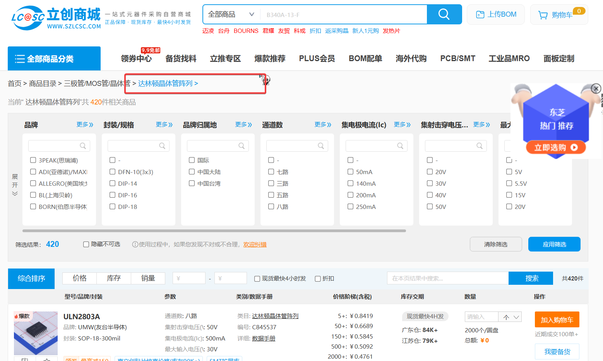Open 工业品MRO nav item
This screenshot has height=361, width=603.
(x=509, y=58)
